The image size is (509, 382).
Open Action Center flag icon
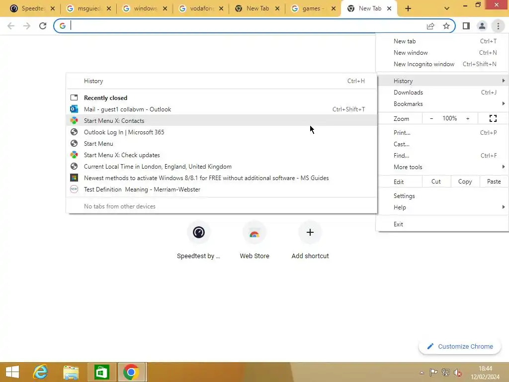(x=433, y=373)
